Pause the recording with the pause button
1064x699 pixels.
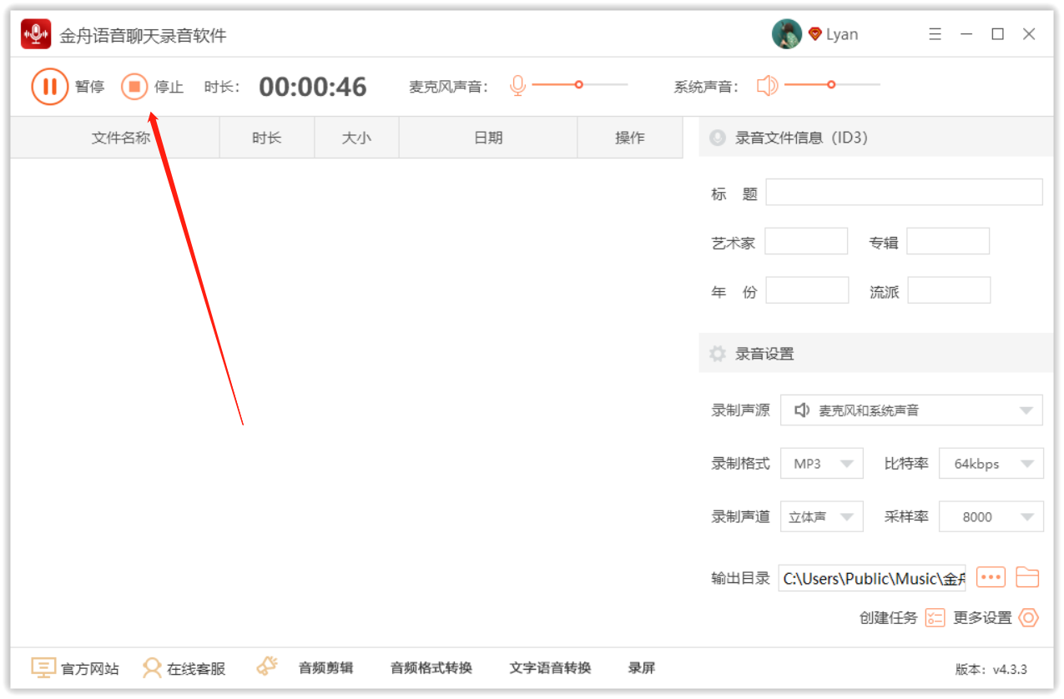pyautogui.click(x=49, y=87)
